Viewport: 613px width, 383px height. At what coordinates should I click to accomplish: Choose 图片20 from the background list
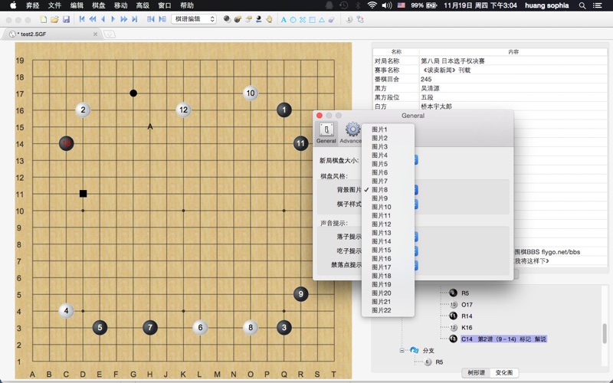coord(388,293)
